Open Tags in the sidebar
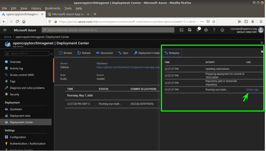 coord(13,81)
